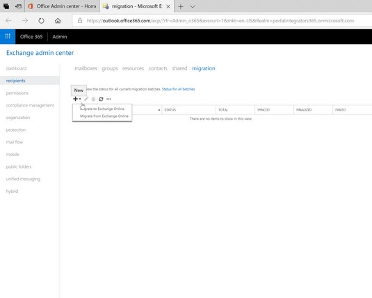Reload the page with browser refresh
Viewport: 372px width, 298px height.
coord(41,21)
